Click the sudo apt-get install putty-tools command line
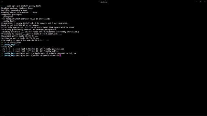207x116 pixels. 21,6
